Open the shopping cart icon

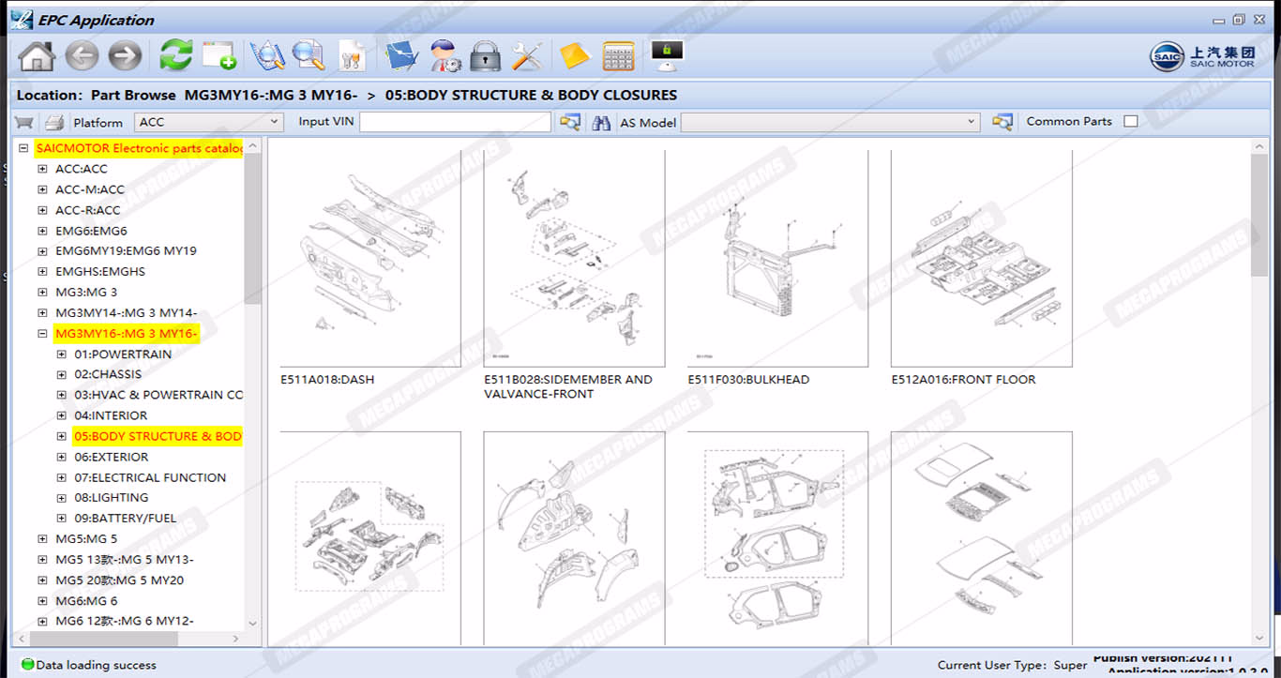24,122
